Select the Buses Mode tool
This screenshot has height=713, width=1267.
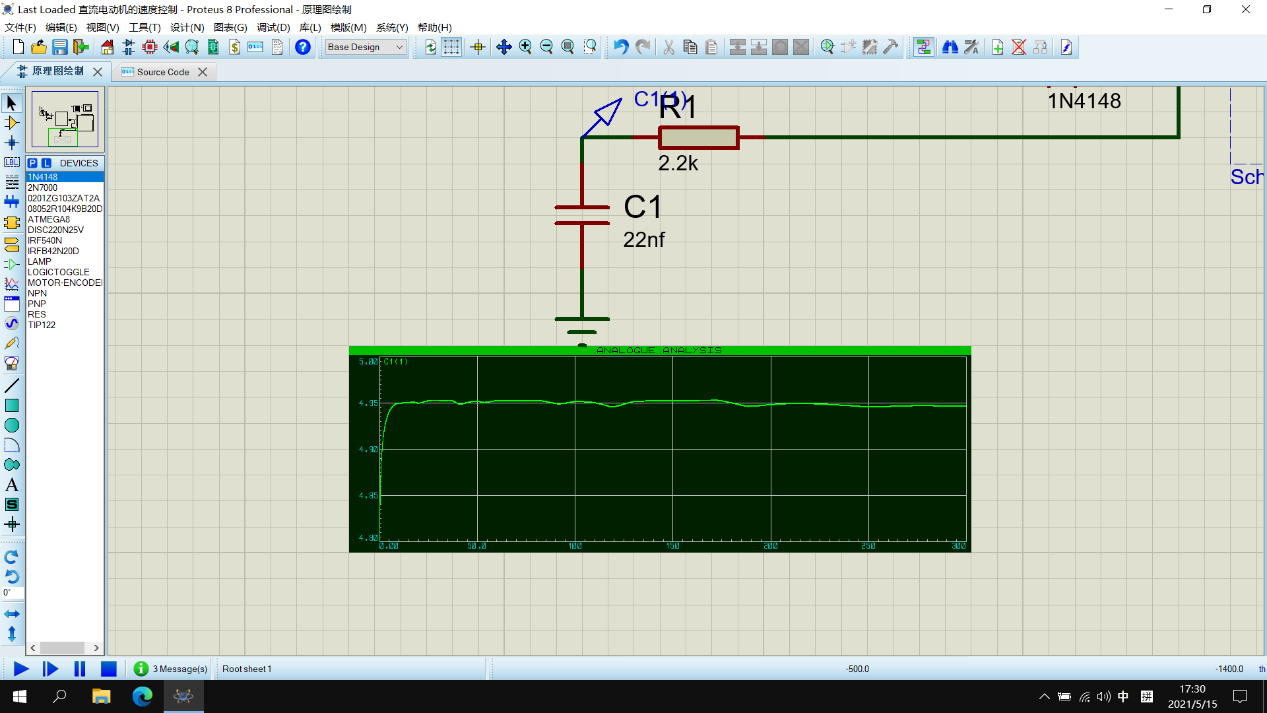coord(12,202)
